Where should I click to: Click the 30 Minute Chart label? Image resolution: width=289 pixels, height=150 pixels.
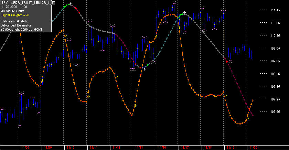(x=12, y=11)
